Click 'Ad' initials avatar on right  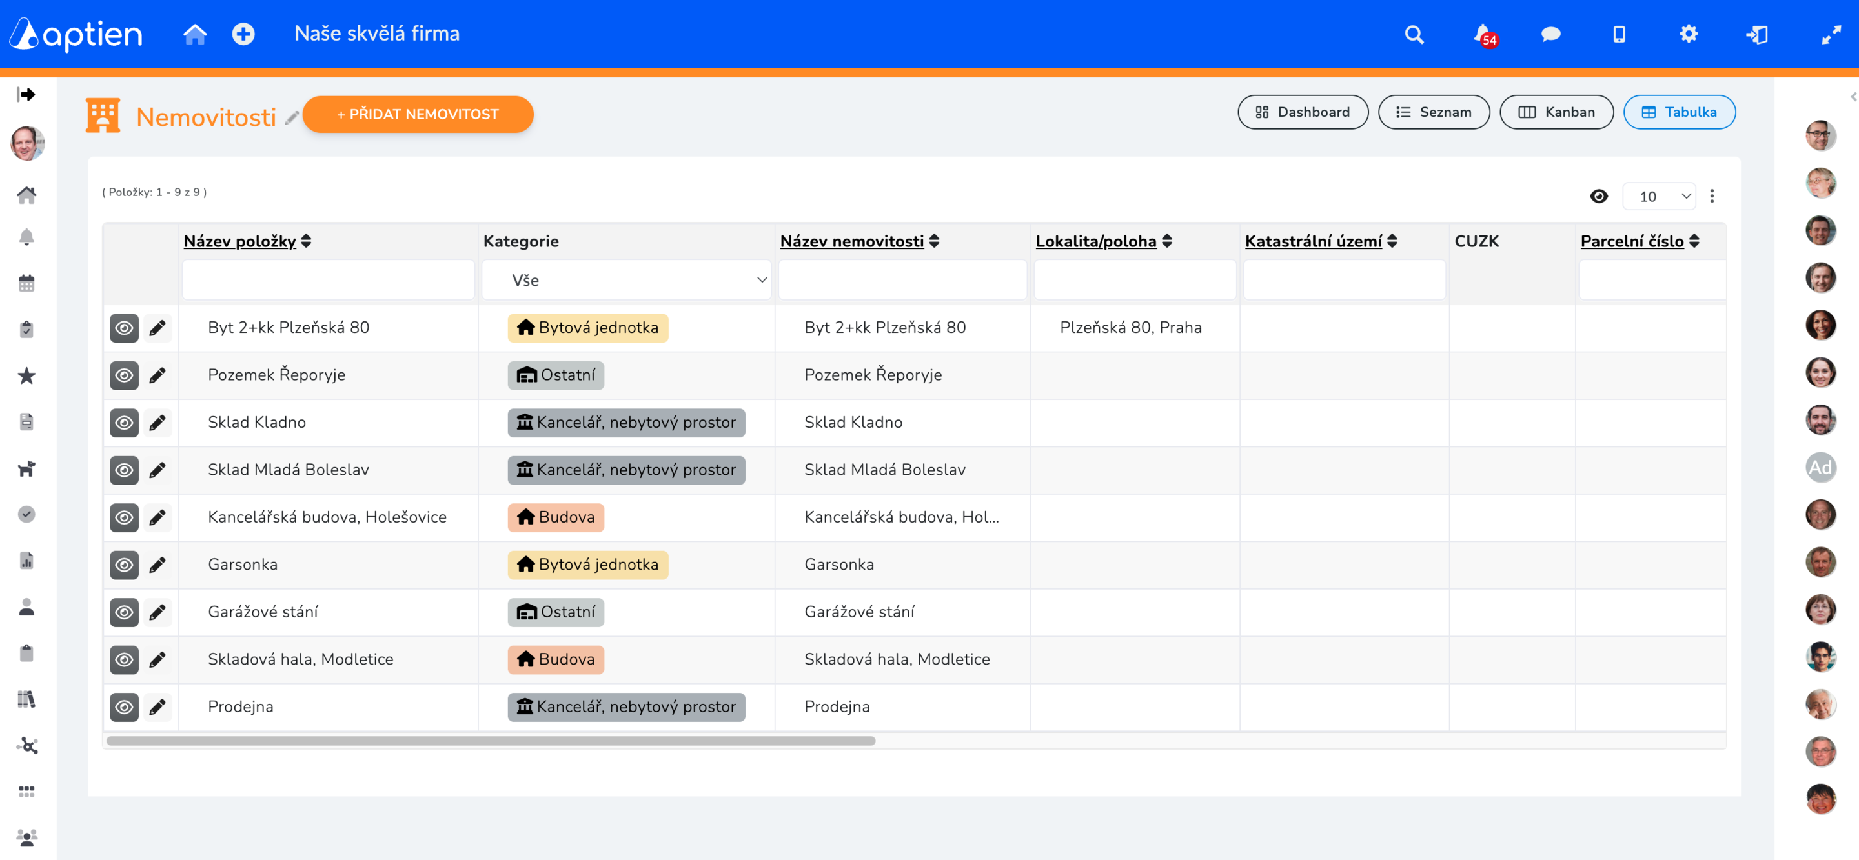point(1820,468)
